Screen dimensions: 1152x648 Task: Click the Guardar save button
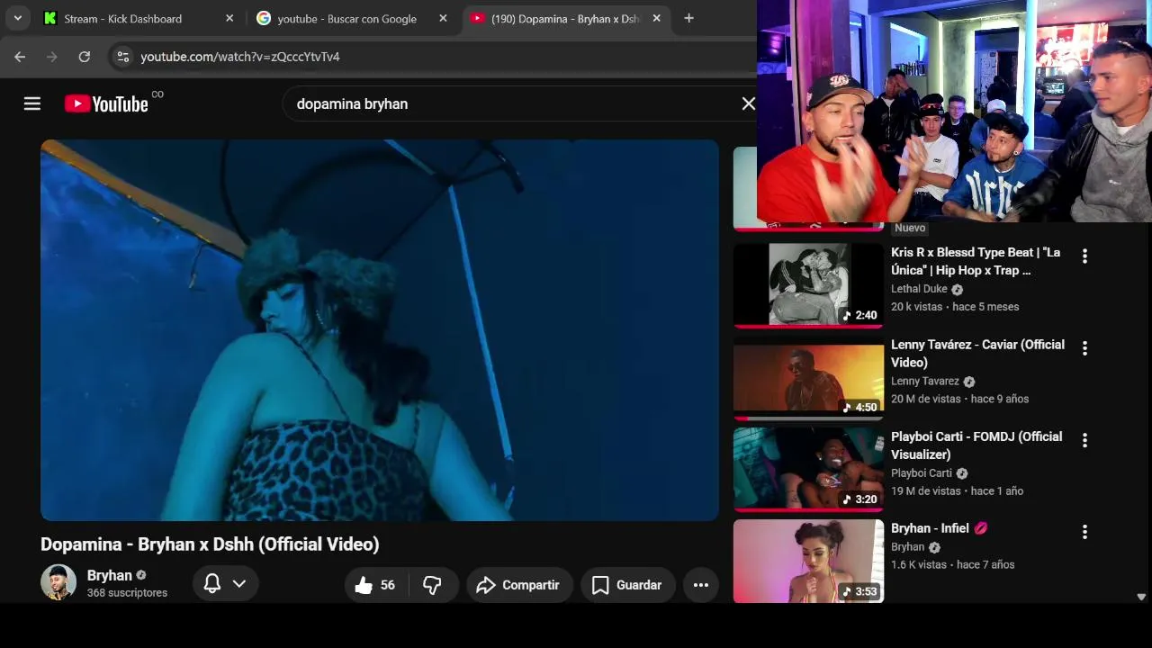coord(627,585)
